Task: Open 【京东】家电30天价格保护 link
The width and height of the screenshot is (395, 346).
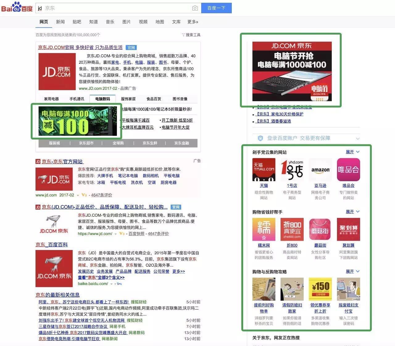Action: pyautogui.click(x=279, y=114)
